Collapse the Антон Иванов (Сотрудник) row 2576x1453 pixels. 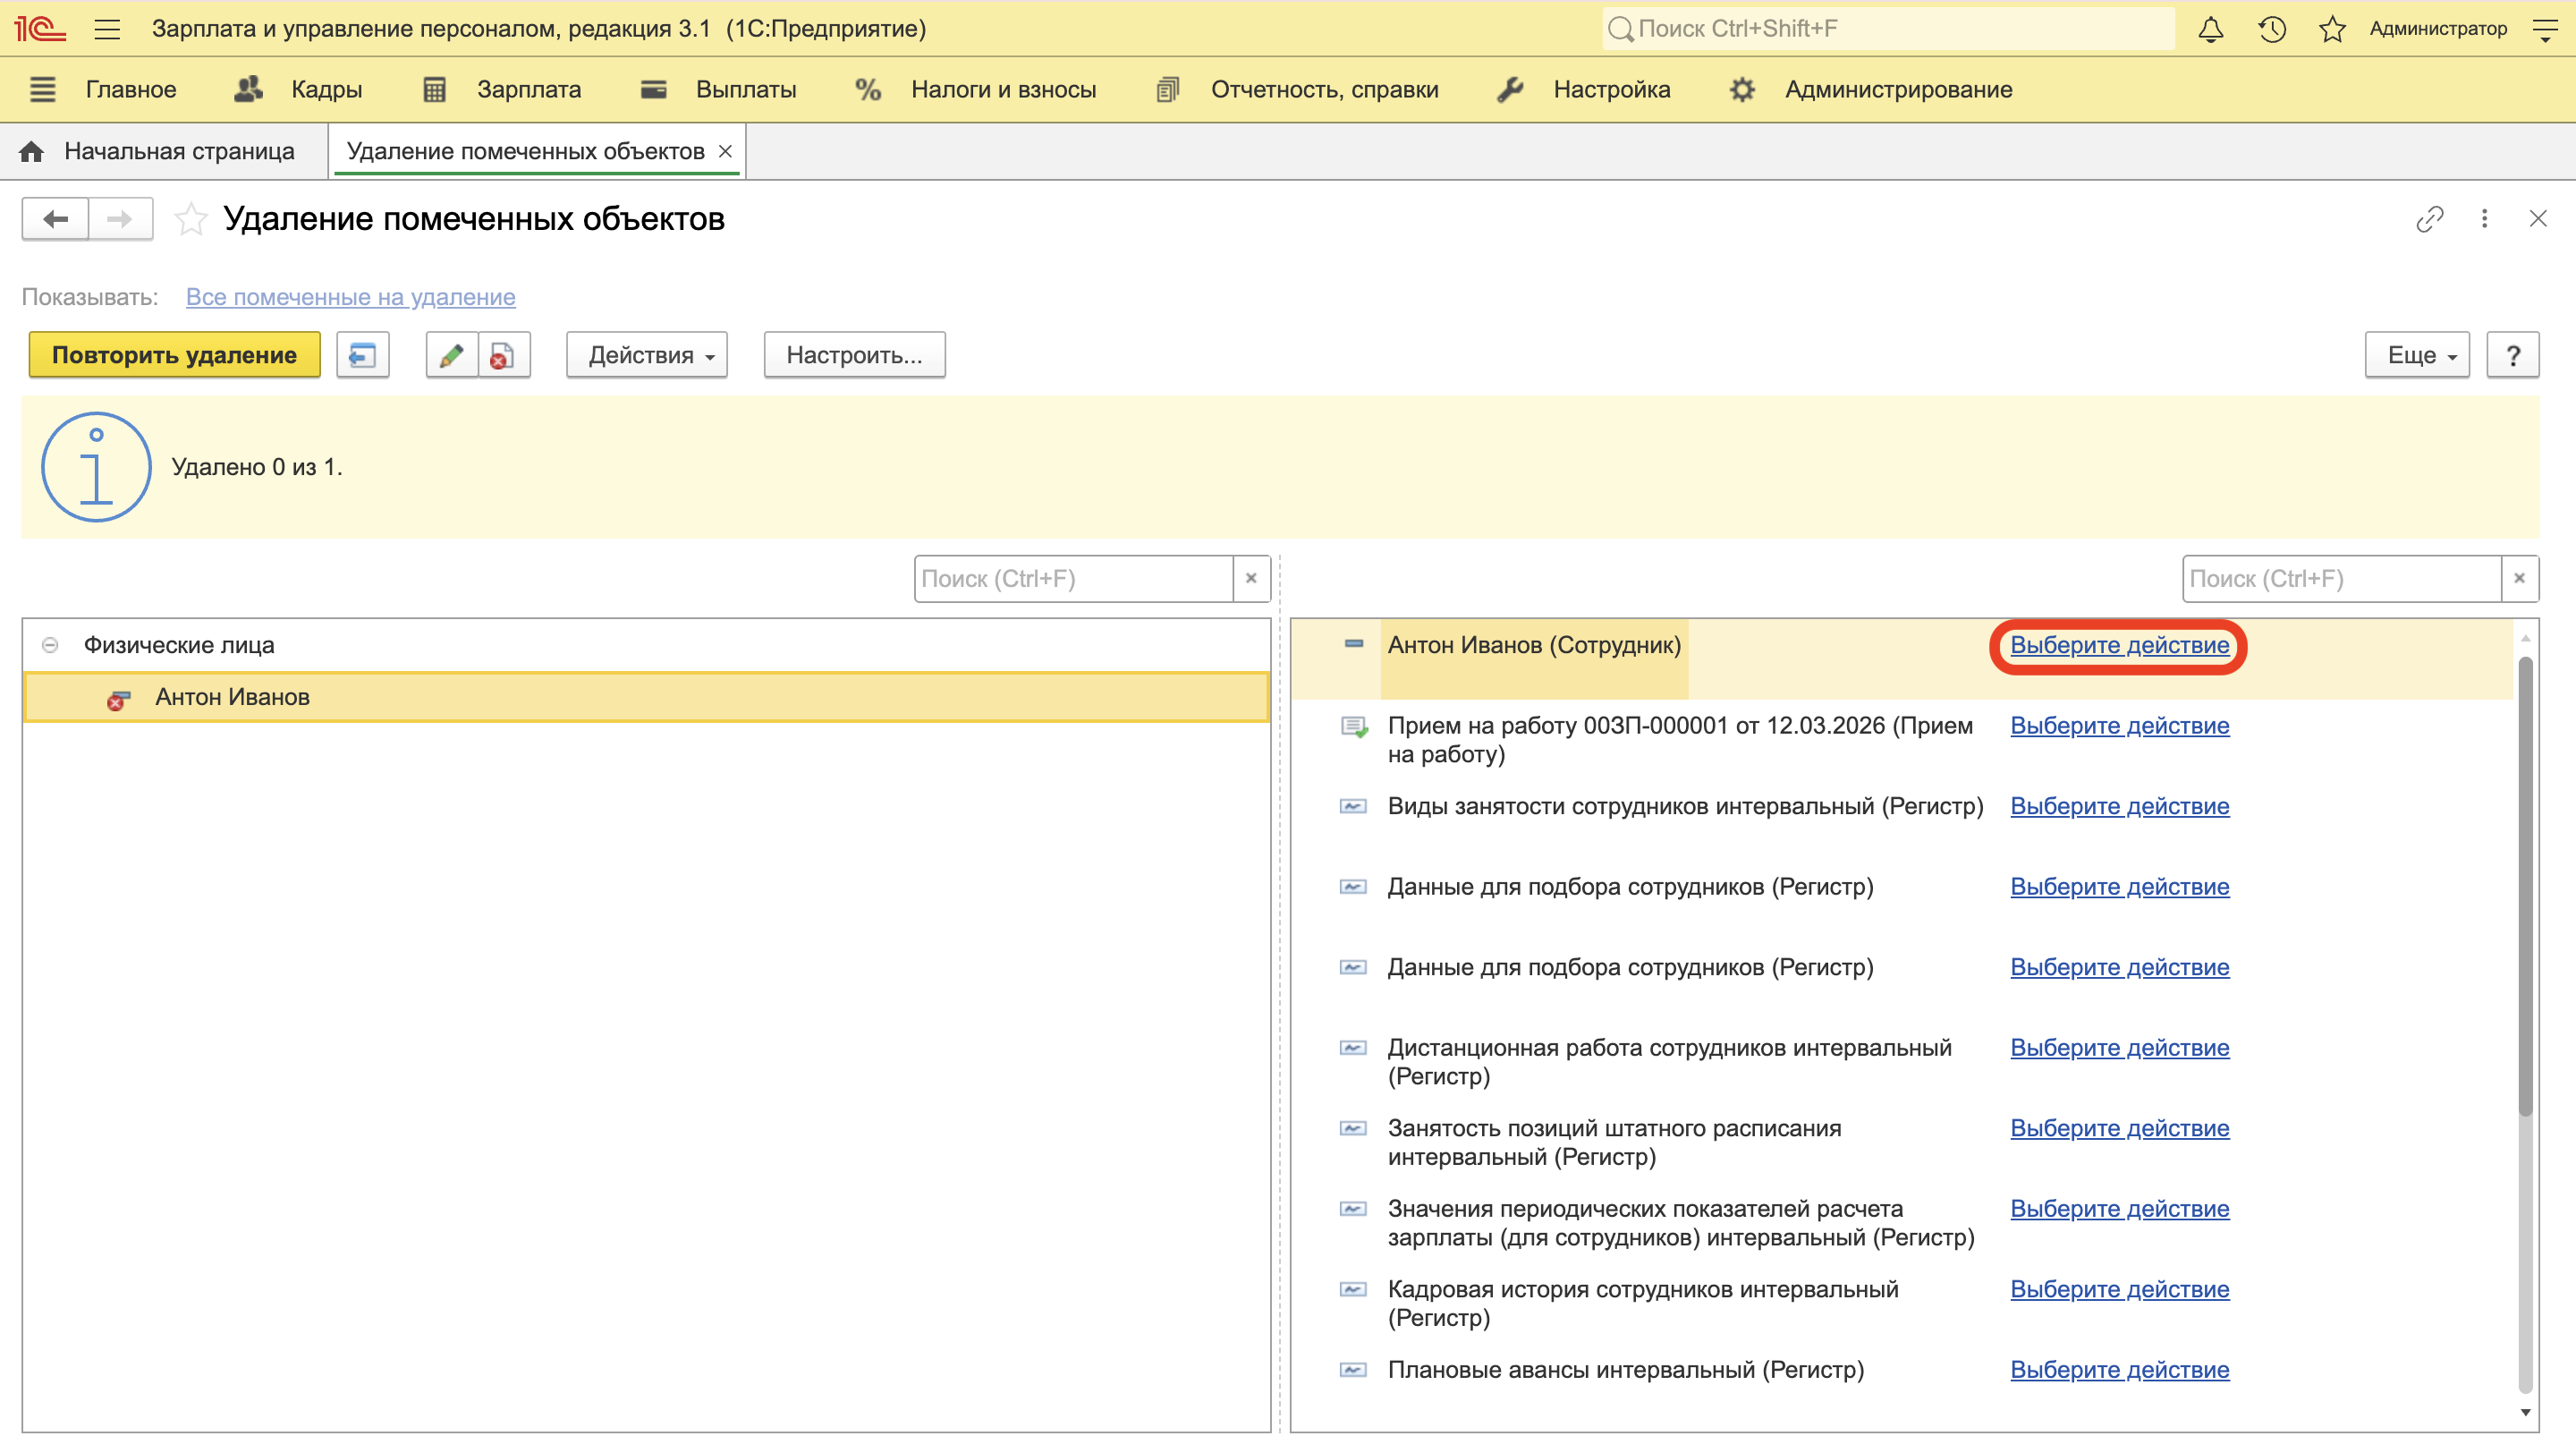pyautogui.click(x=1353, y=644)
